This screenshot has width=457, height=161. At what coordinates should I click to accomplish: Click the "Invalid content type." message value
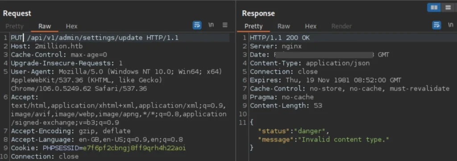343,140
